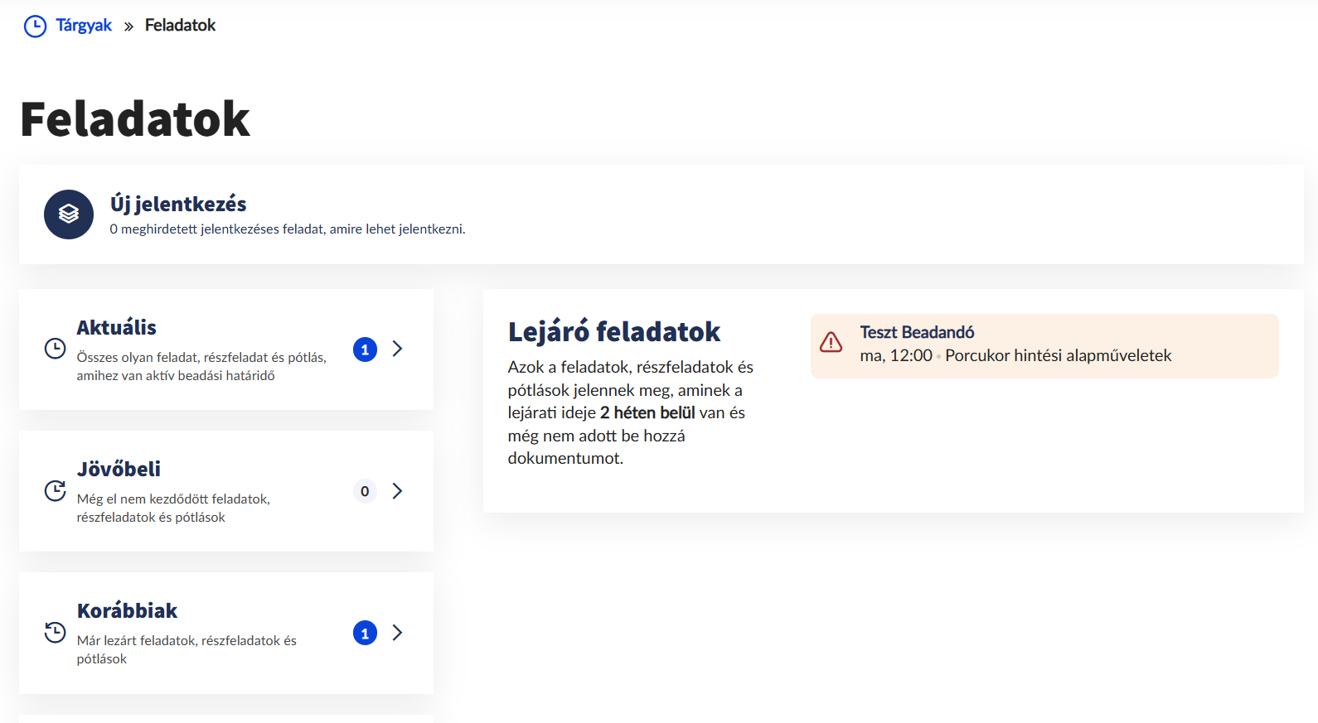Click the clock icon in Aktuális card

(55, 349)
